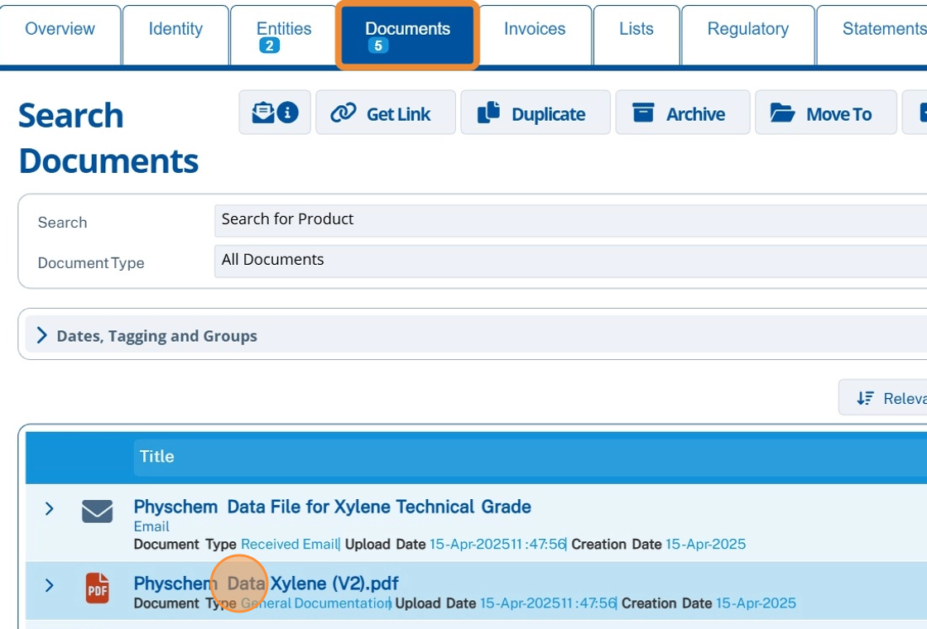Go to the Entities tab
Viewport: 927px width, 629px height.
coord(283,30)
